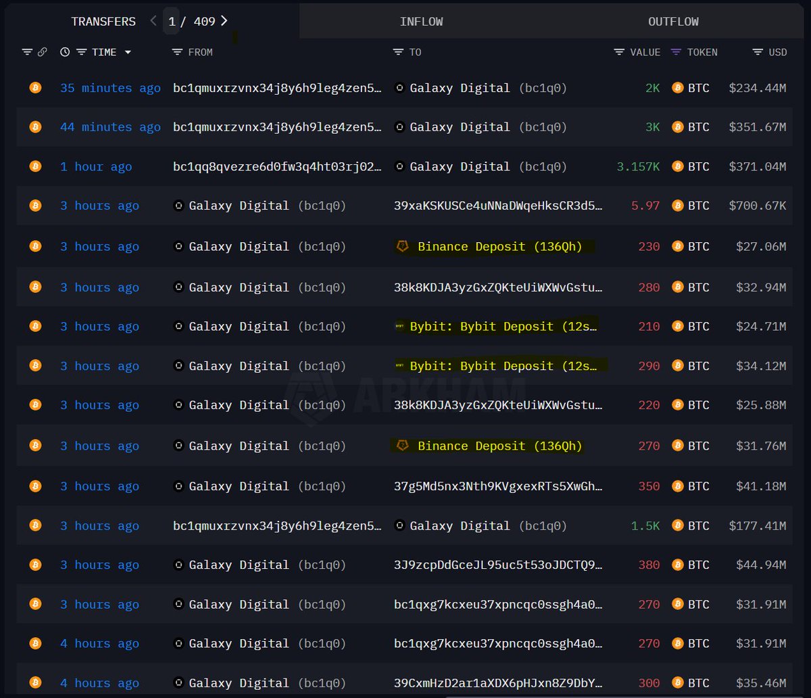This screenshot has width=811, height=698.
Task: Click the Bitcoin chain icon before 35 minutes ago
Action: 35,87
